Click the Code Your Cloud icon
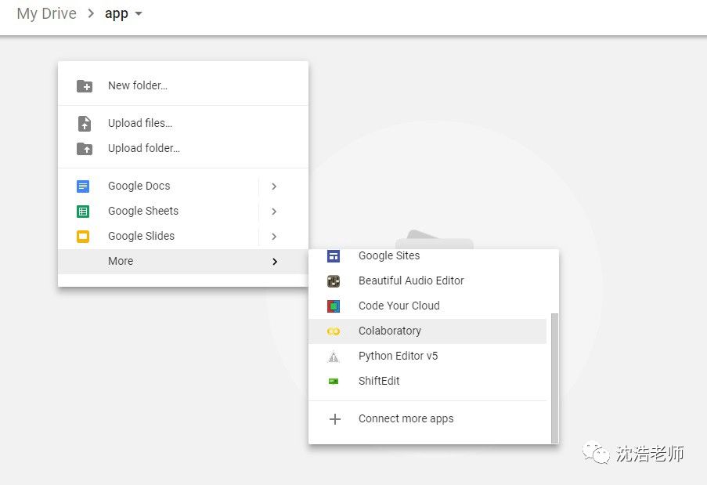Image resolution: width=707 pixels, height=485 pixels. pyautogui.click(x=334, y=306)
